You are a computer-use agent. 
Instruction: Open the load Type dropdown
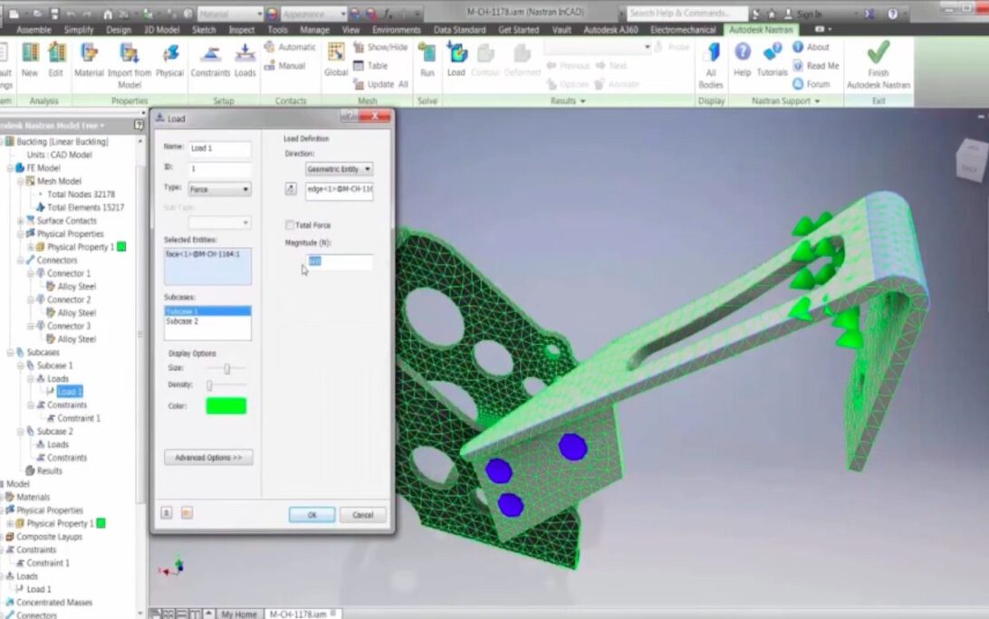219,189
